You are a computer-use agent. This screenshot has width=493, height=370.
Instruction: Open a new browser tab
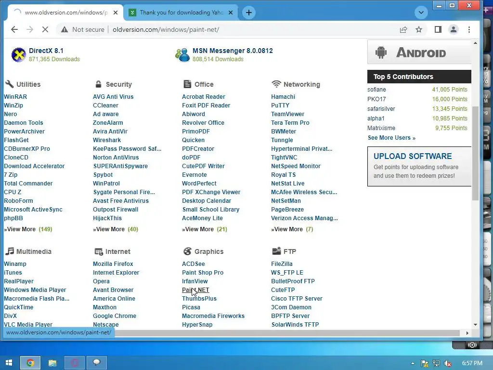coord(249,13)
